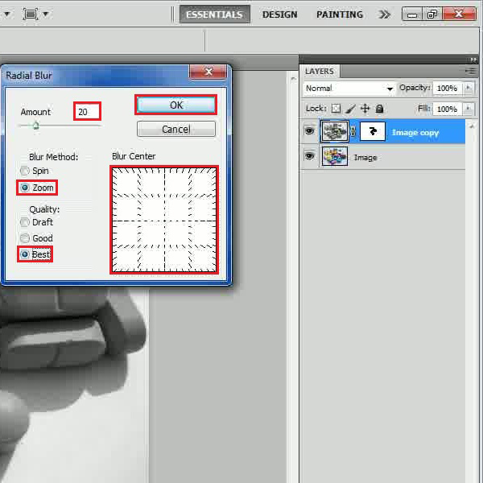Switch to the Design workspace
The image size is (483, 483).
click(279, 14)
